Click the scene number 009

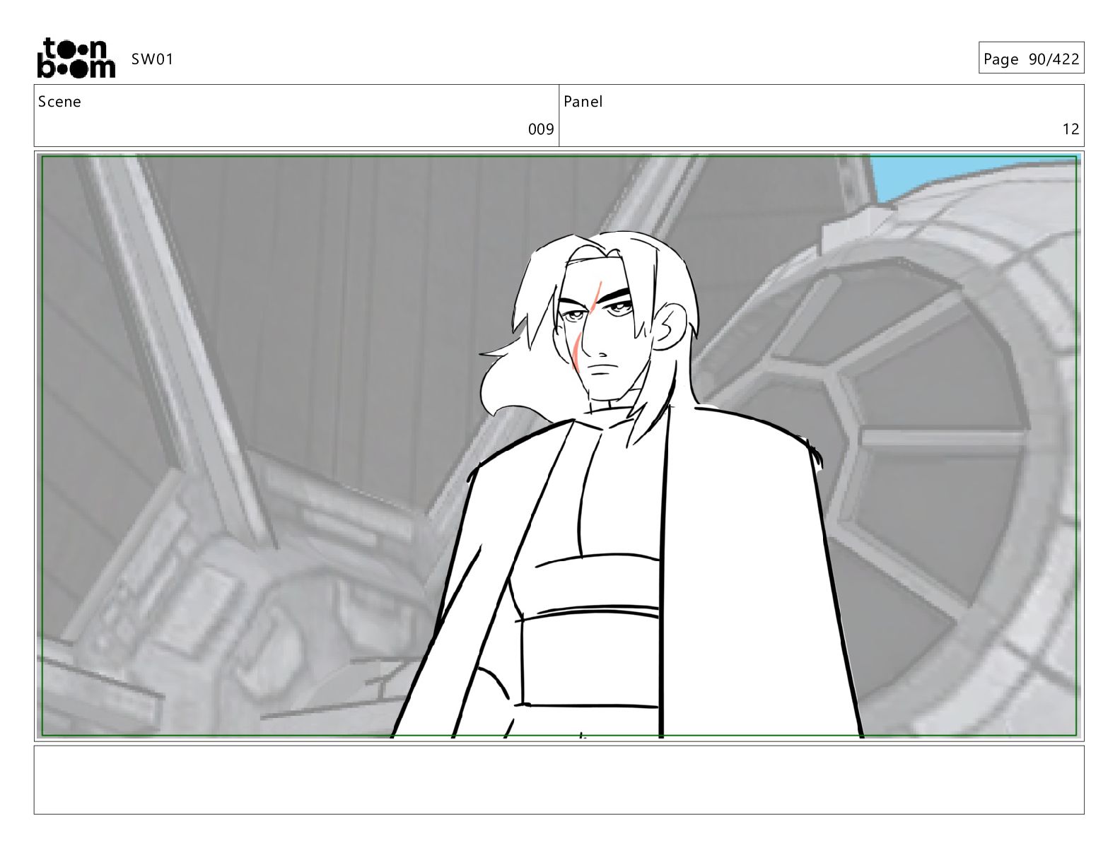[x=541, y=129]
